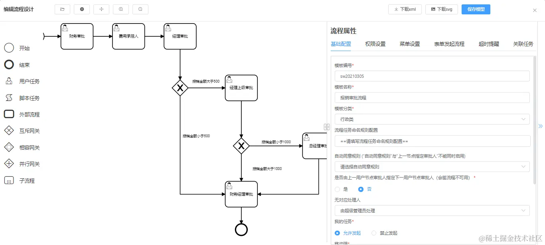Select the 禁止发起 radio option

[373, 233]
